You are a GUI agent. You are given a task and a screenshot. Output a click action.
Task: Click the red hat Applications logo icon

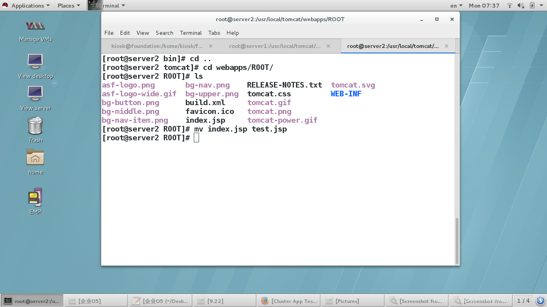point(6,6)
